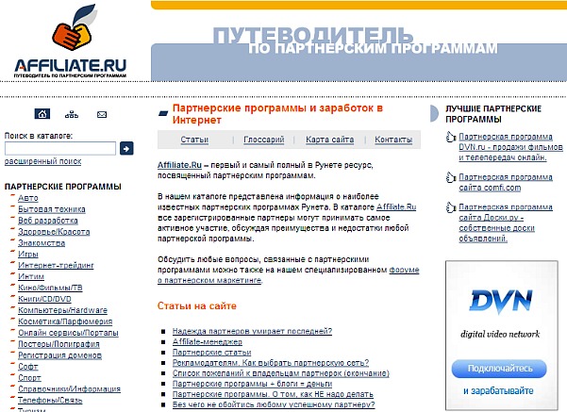Screen dimensions: 567x412
Task: Open the Интернет-трейдинг category
Action: coord(56,265)
